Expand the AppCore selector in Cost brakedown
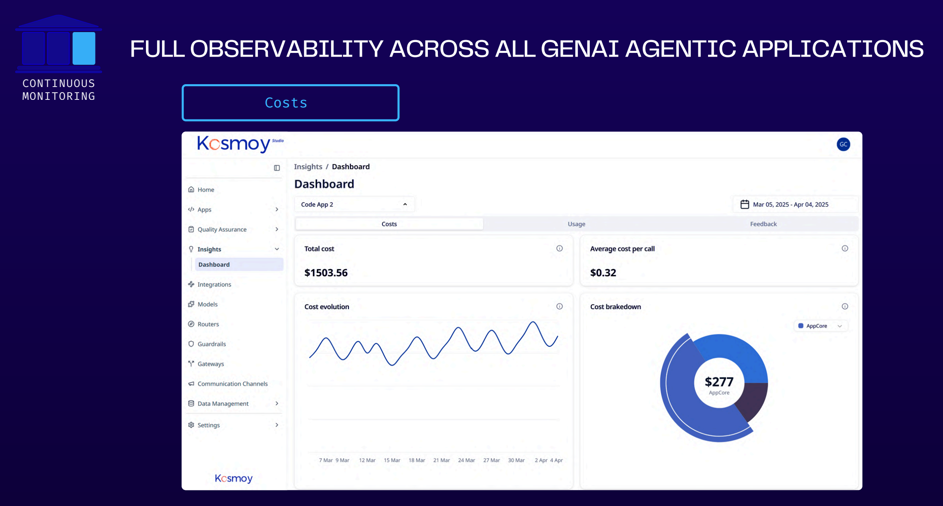The height and width of the screenshot is (506, 943). [x=820, y=326]
